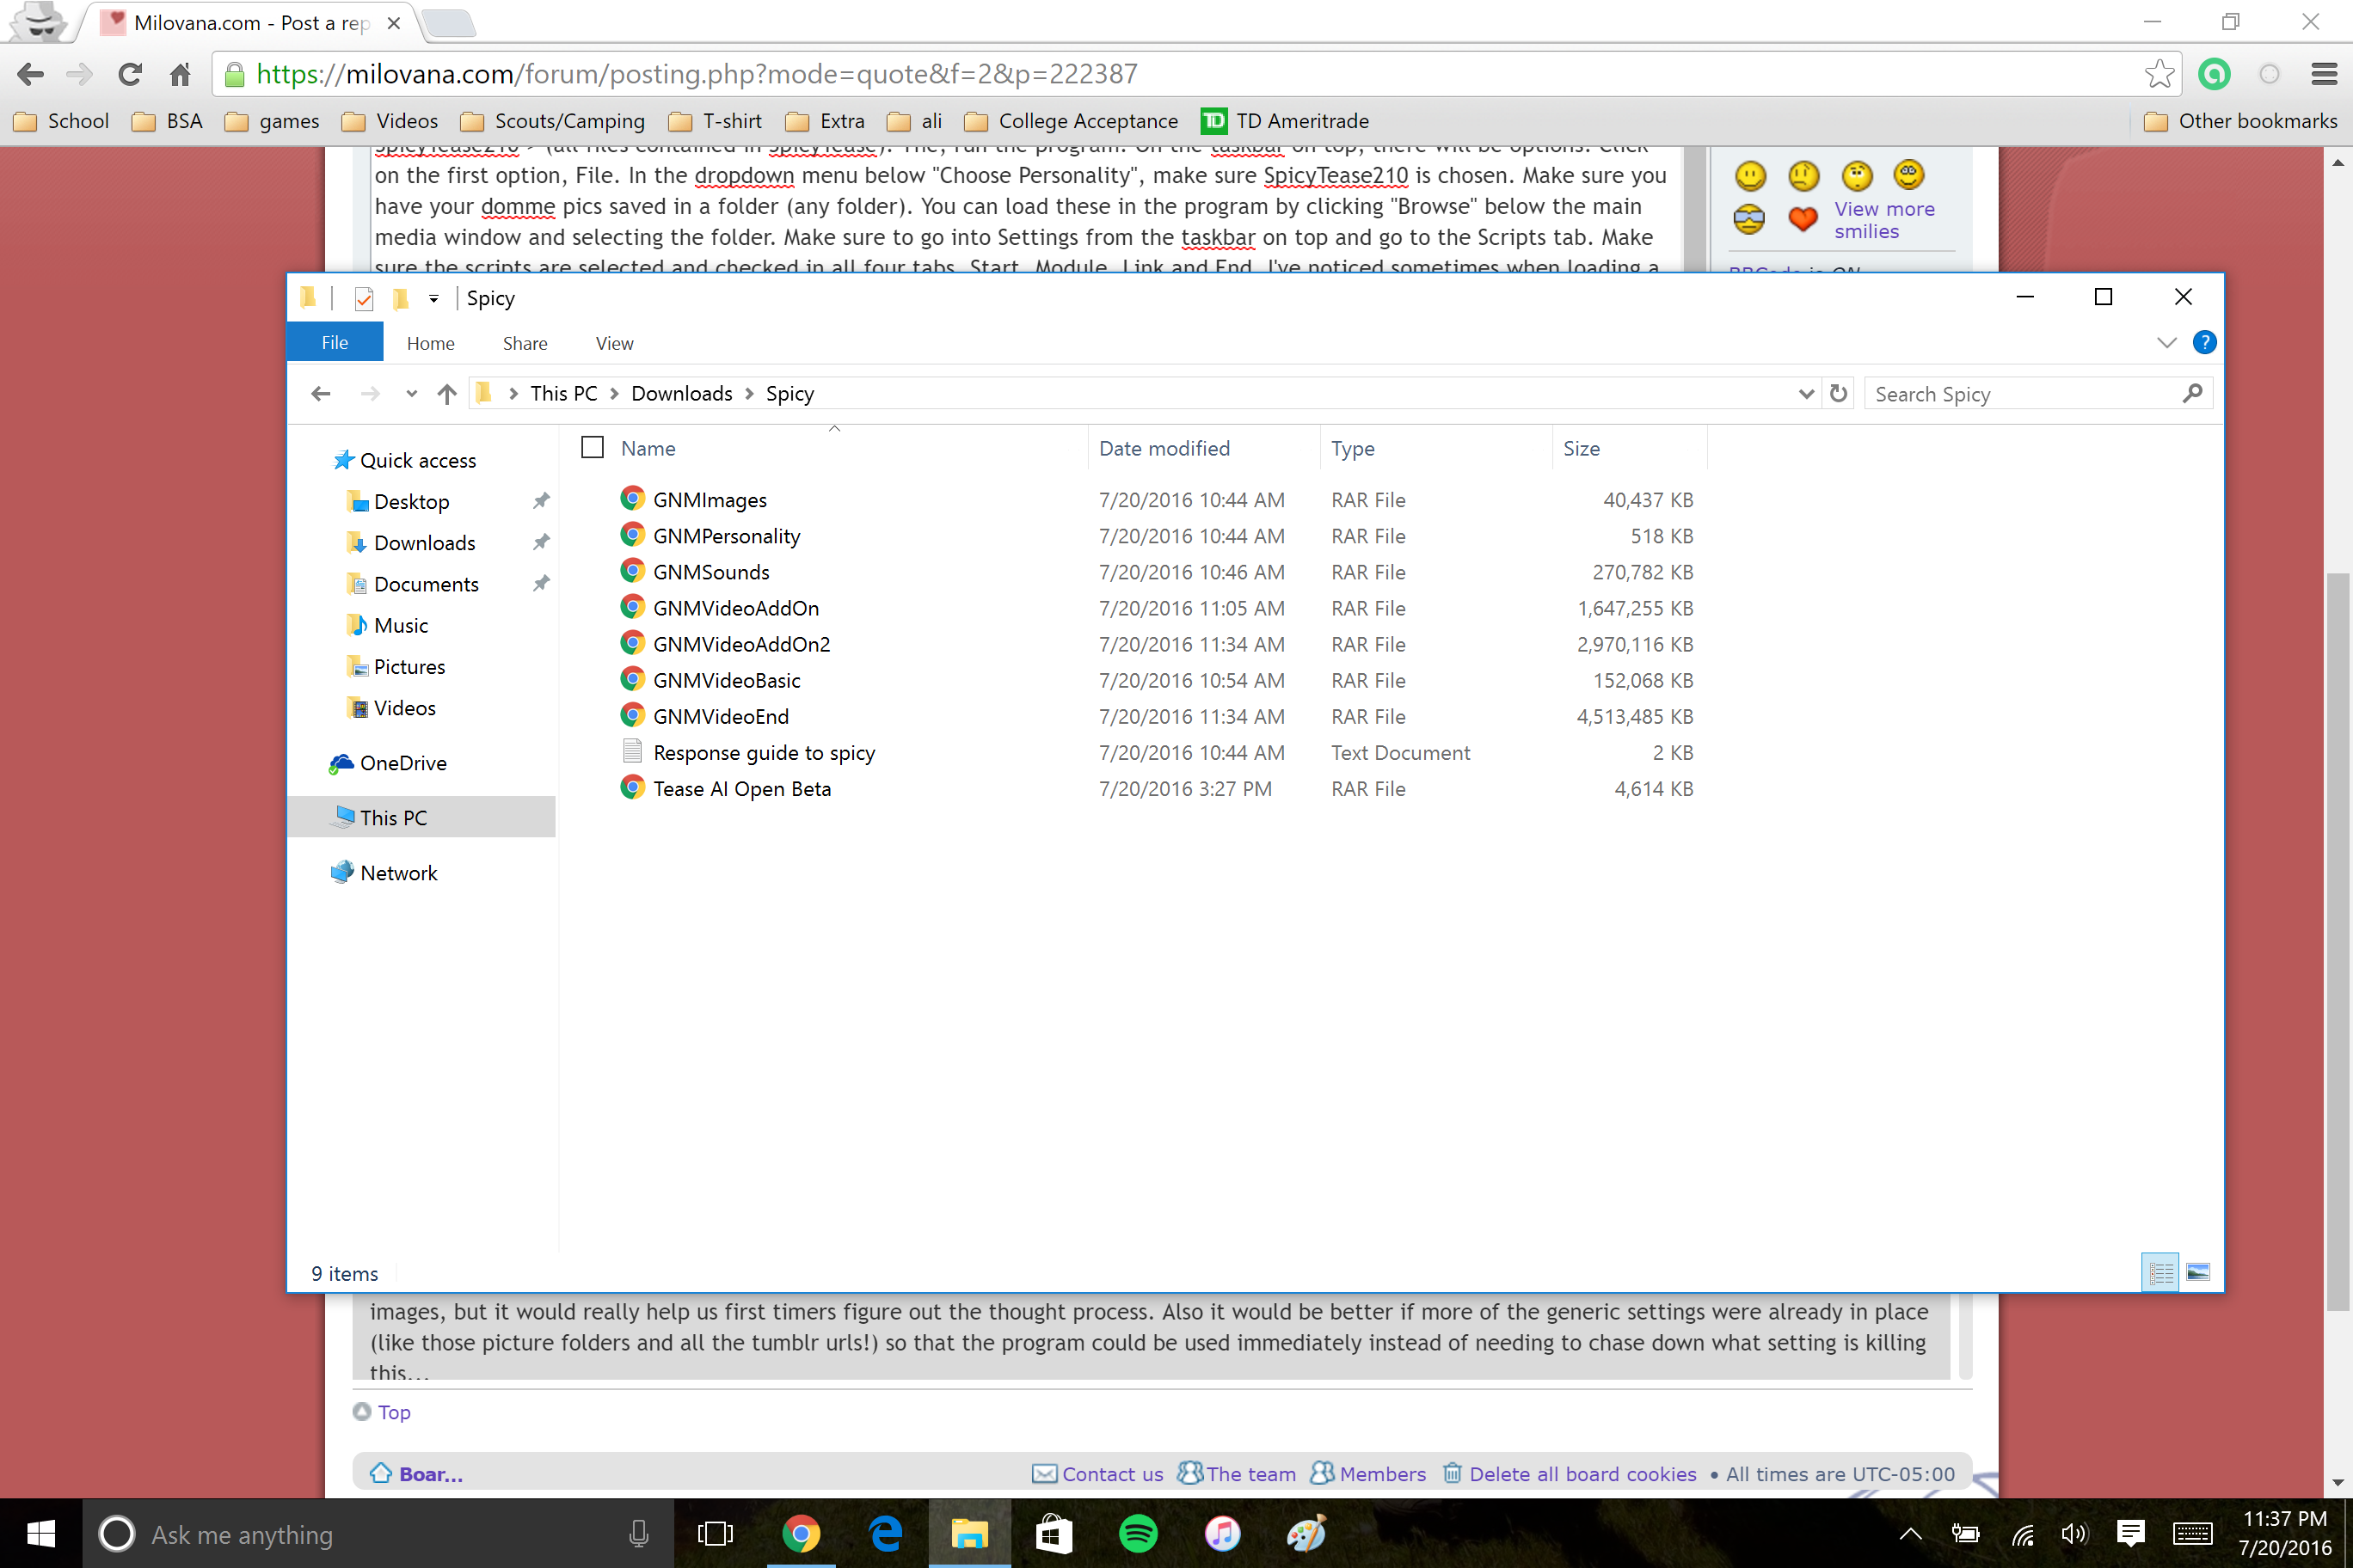Click the Explorer up-one-level arrow
This screenshot has height=1568, width=2353.
pyautogui.click(x=447, y=394)
